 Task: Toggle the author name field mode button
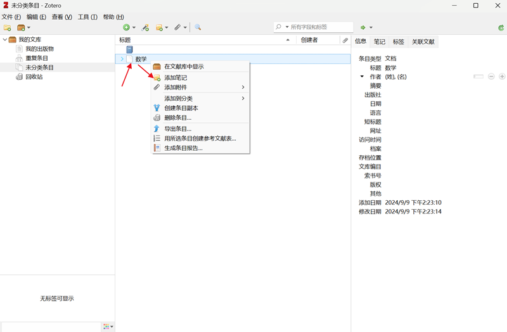478,77
